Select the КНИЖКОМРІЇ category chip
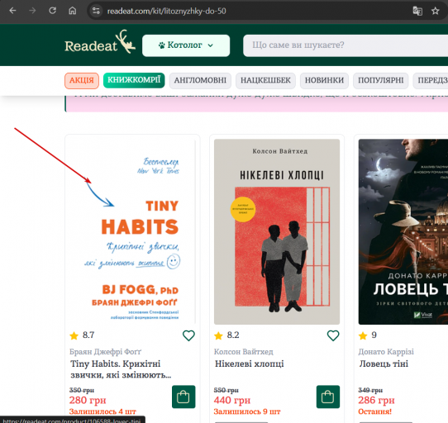Image resolution: width=448 pixels, height=423 pixels. point(134,80)
